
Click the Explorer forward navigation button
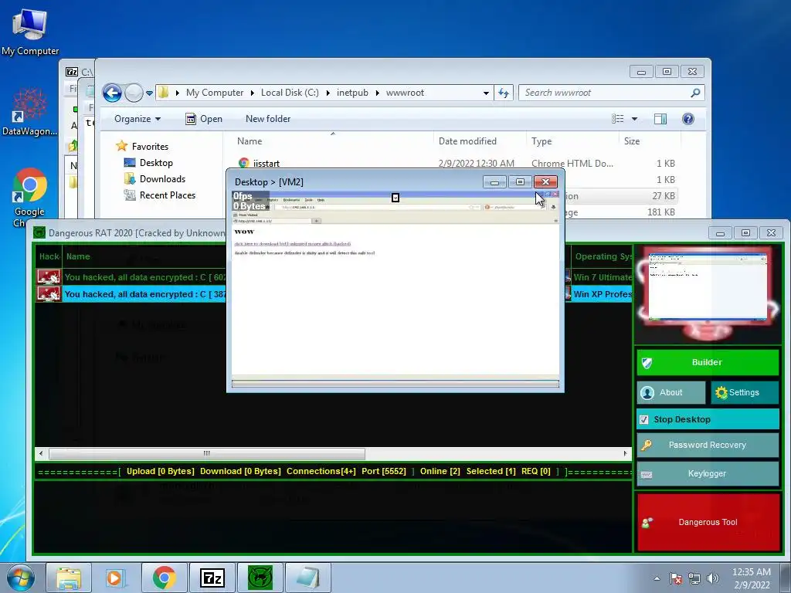click(x=134, y=93)
